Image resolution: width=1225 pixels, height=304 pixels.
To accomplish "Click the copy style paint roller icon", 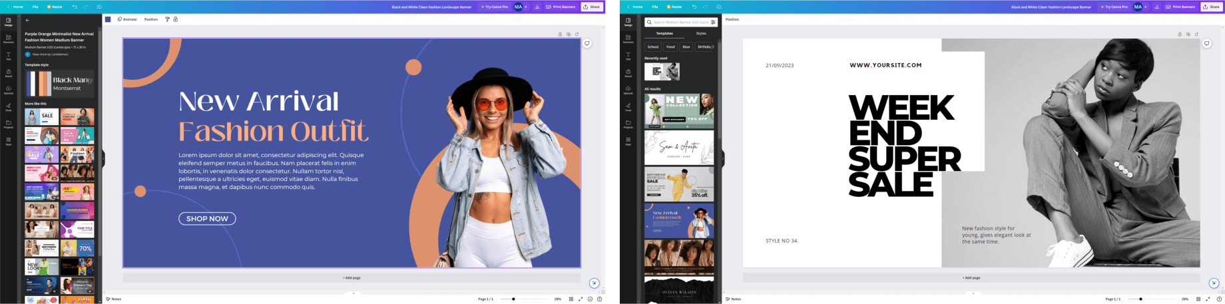I will coord(167,19).
